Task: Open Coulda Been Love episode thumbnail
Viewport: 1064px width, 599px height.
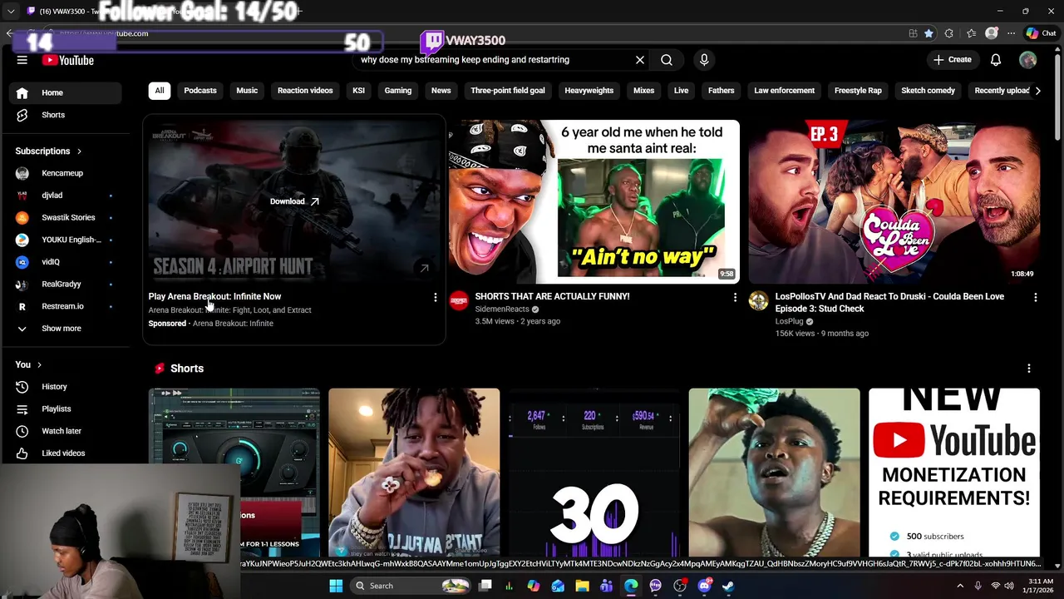Action: click(894, 201)
